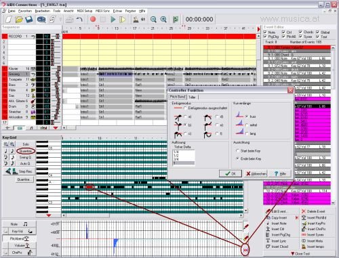Click the Key-Grid zoom in icon
Image resolution: width=339 pixels, height=258 pixels.
coord(12,144)
